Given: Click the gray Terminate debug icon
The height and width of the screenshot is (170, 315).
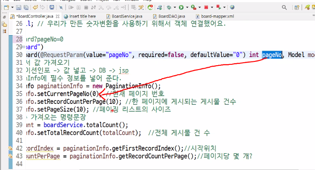Looking at the screenshot, I should (x=86, y=8).
